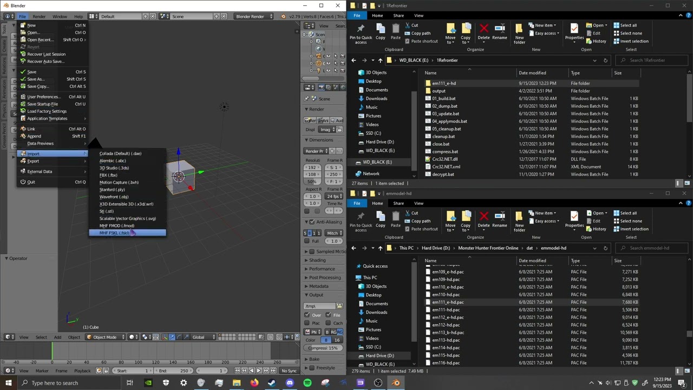The width and height of the screenshot is (693, 390).
Task: Refresh the 1Refrontier folder view
Action: [x=605, y=60]
